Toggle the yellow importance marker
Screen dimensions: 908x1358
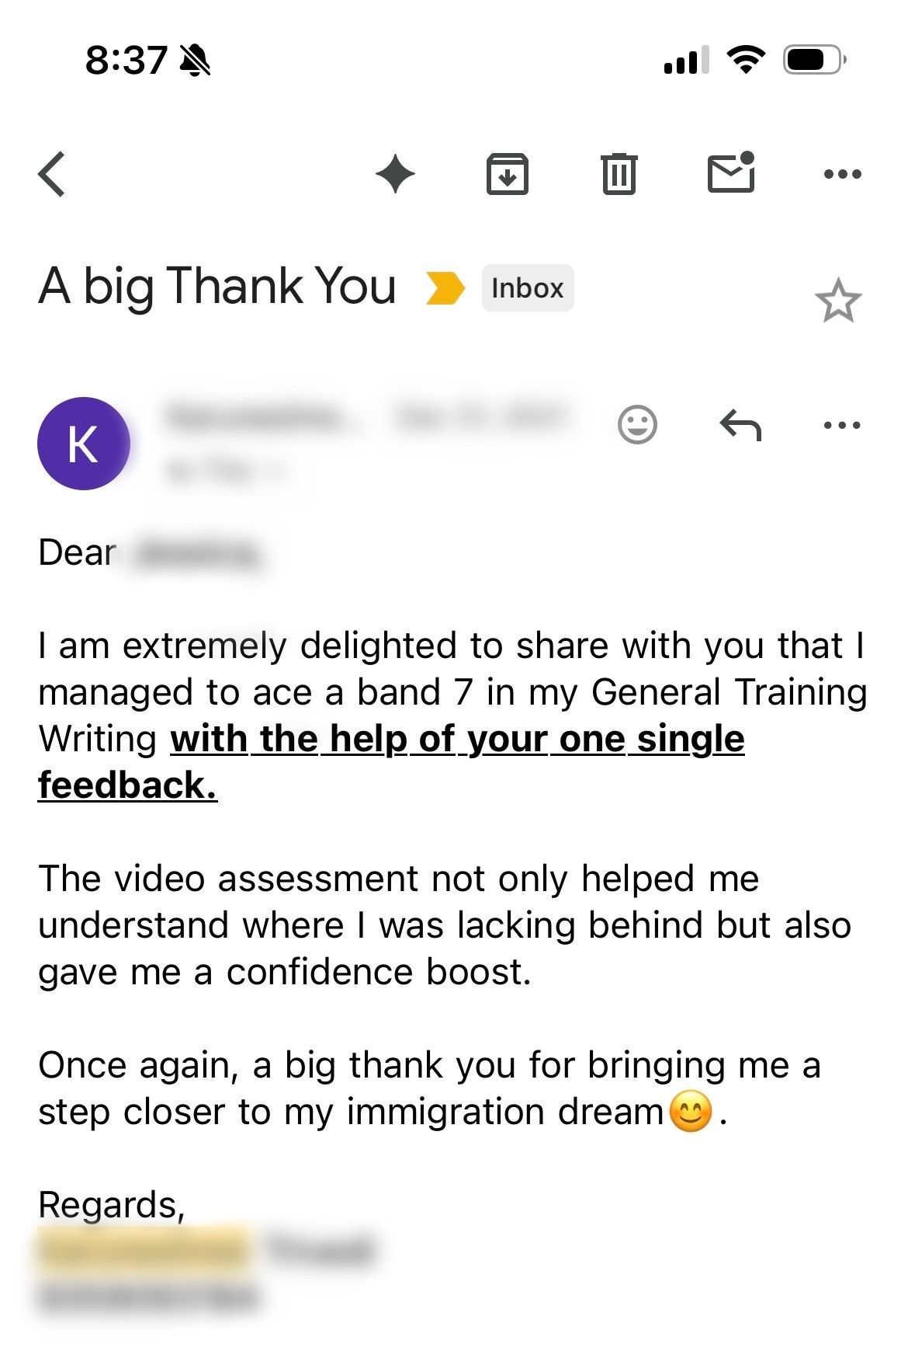pos(445,288)
